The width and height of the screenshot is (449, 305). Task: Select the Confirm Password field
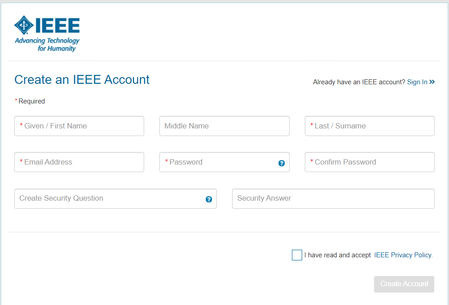click(x=370, y=162)
